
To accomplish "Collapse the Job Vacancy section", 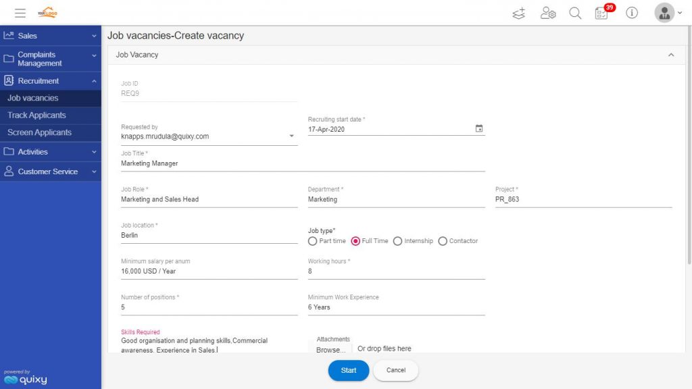I will point(671,55).
